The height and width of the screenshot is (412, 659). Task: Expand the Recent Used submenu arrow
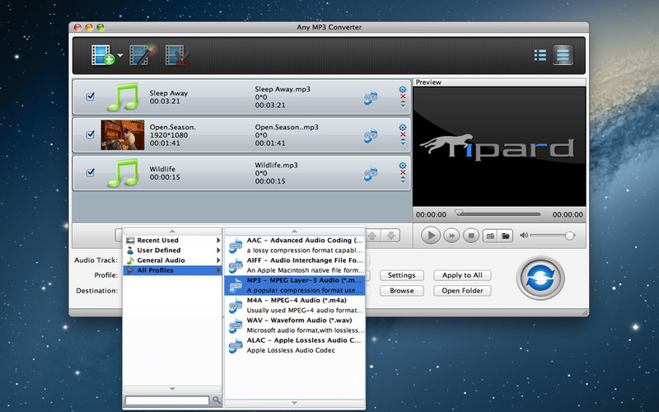click(x=218, y=240)
